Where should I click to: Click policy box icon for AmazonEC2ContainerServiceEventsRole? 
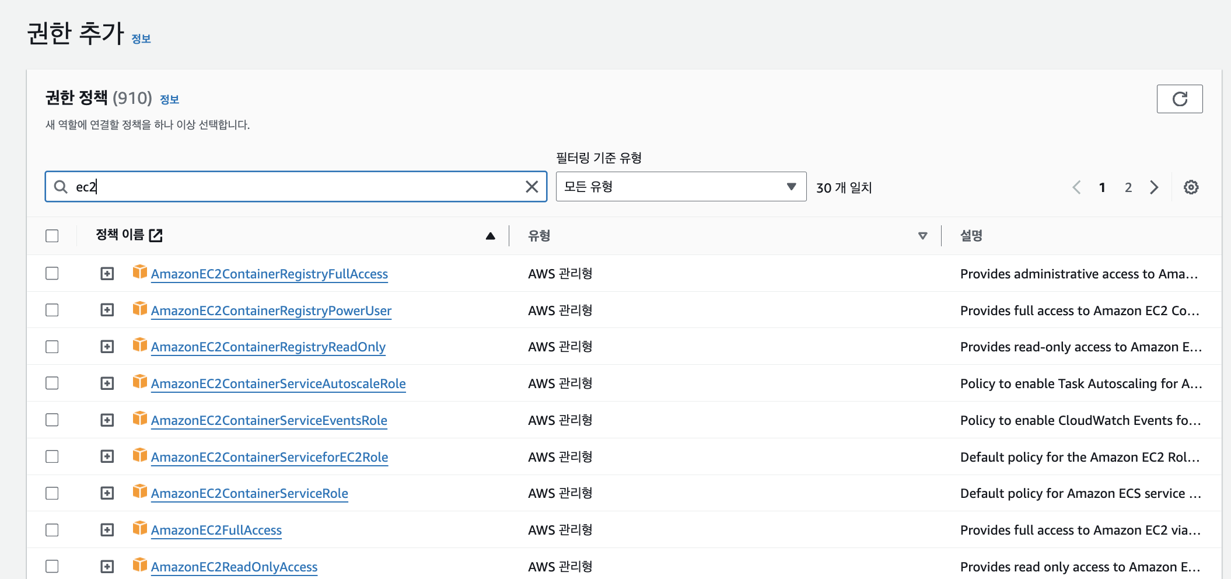tap(139, 418)
